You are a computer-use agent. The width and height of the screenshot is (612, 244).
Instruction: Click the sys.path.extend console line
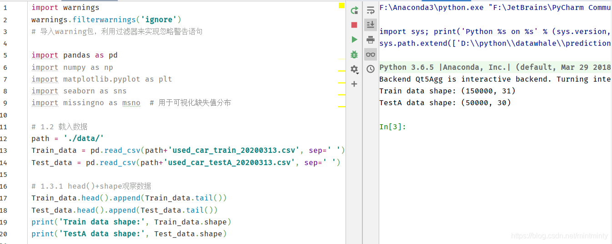(495, 43)
